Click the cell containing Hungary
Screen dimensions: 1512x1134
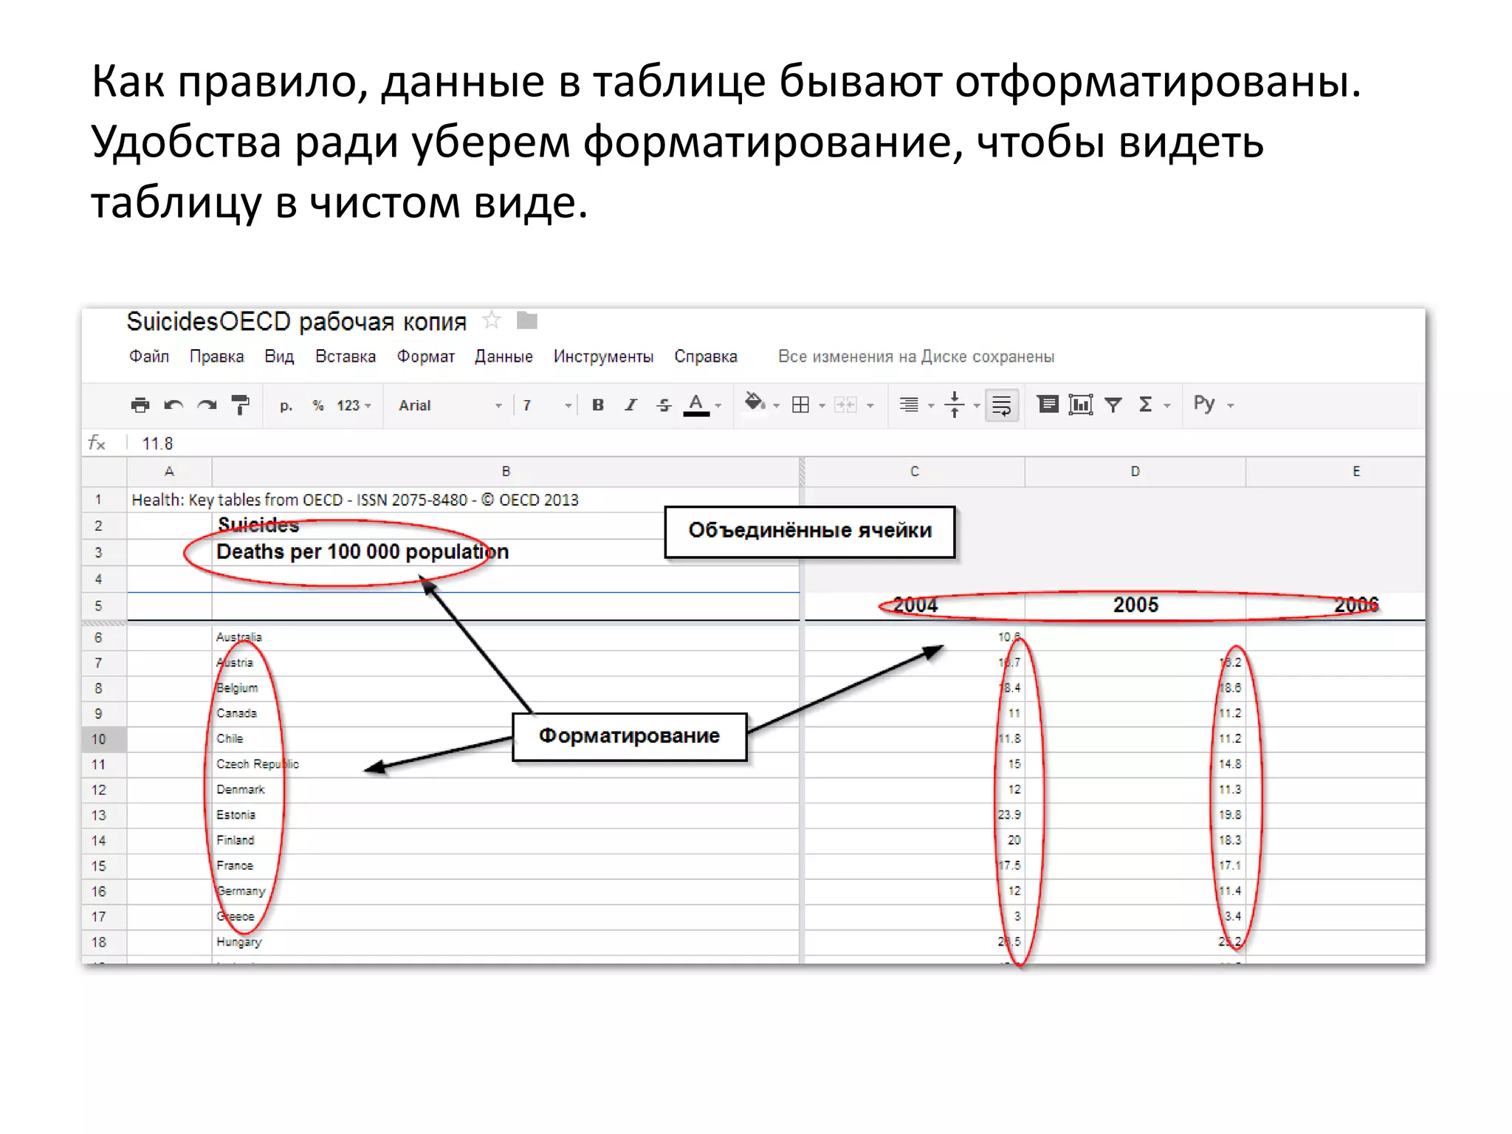506,942
